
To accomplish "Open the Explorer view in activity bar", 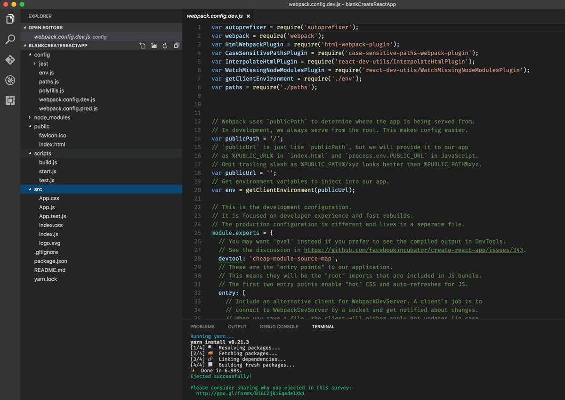I will click(10, 19).
